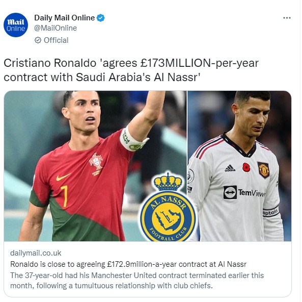Open the Ronaldo Manchester United jersey photo
The height and width of the screenshot is (302, 302).
pos(239,166)
